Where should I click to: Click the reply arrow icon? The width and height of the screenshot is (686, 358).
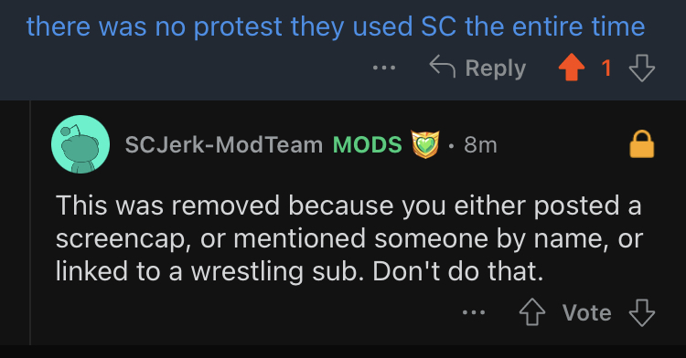click(x=443, y=67)
